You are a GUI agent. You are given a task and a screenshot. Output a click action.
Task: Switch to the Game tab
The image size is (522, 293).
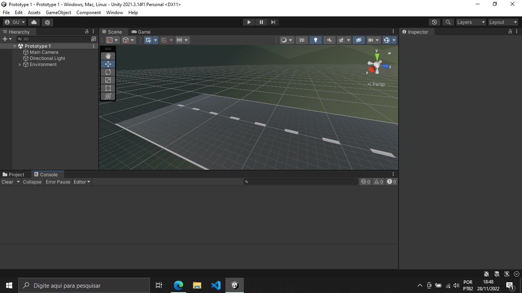click(x=141, y=32)
